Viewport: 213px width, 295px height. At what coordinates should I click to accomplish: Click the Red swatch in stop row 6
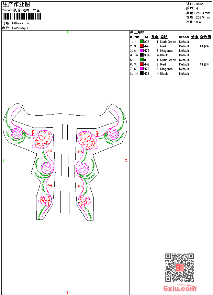point(142,64)
